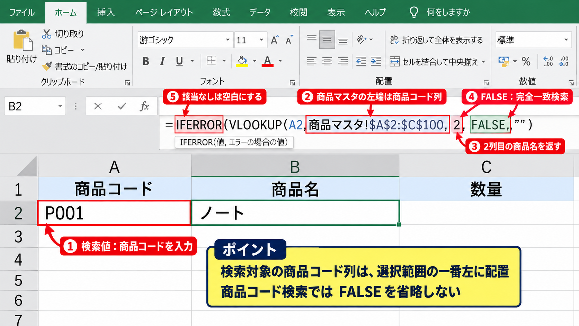Click the Percent Style icon

point(526,61)
